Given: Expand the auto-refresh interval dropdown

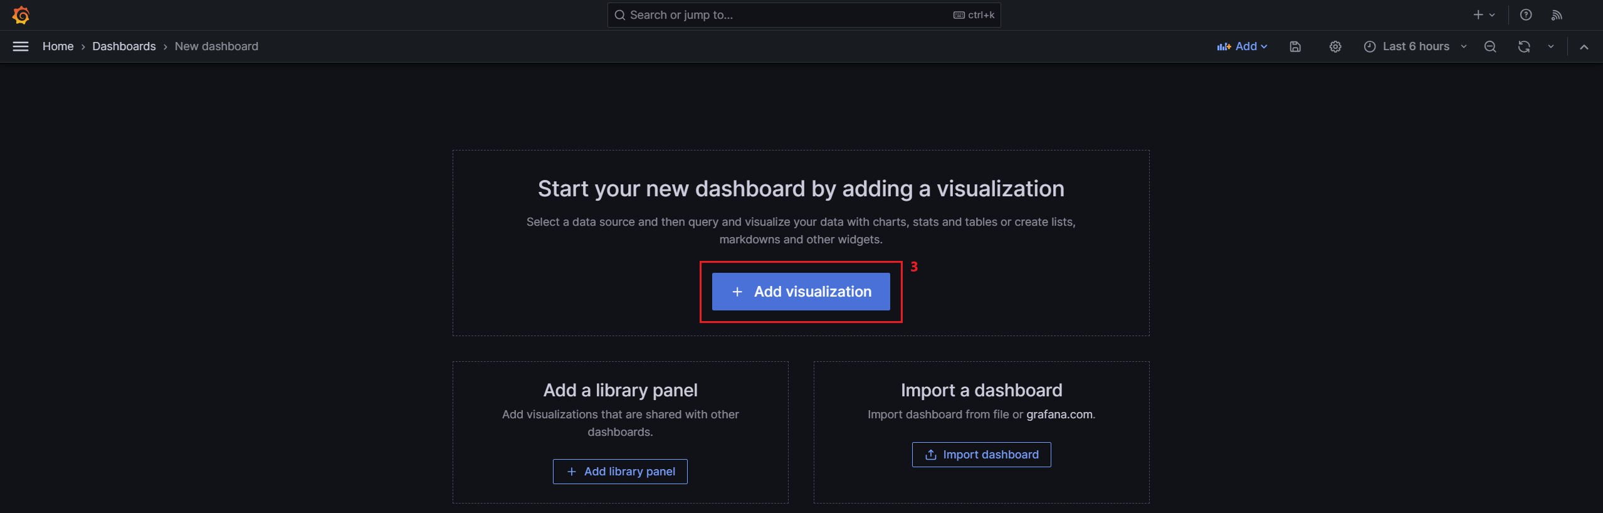Looking at the screenshot, I should pyautogui.click(x=1551, y=46).
